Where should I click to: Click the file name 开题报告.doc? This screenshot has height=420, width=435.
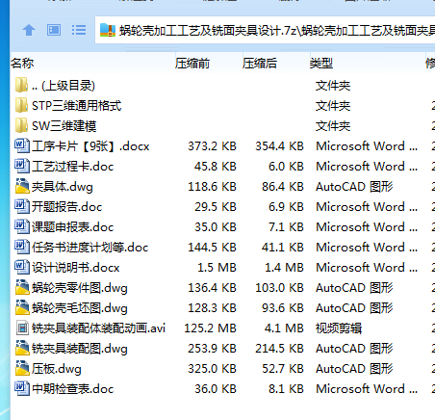tap(67, 207)
